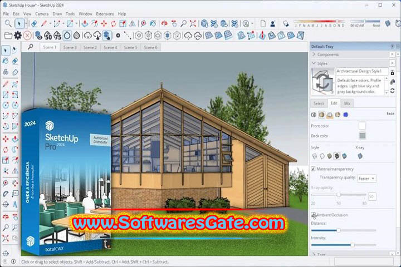
Task: Select the Rectangle tool in left toolbar
Action: click(6, 95)
